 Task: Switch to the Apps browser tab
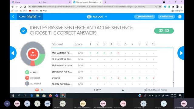tap(56, 2)
